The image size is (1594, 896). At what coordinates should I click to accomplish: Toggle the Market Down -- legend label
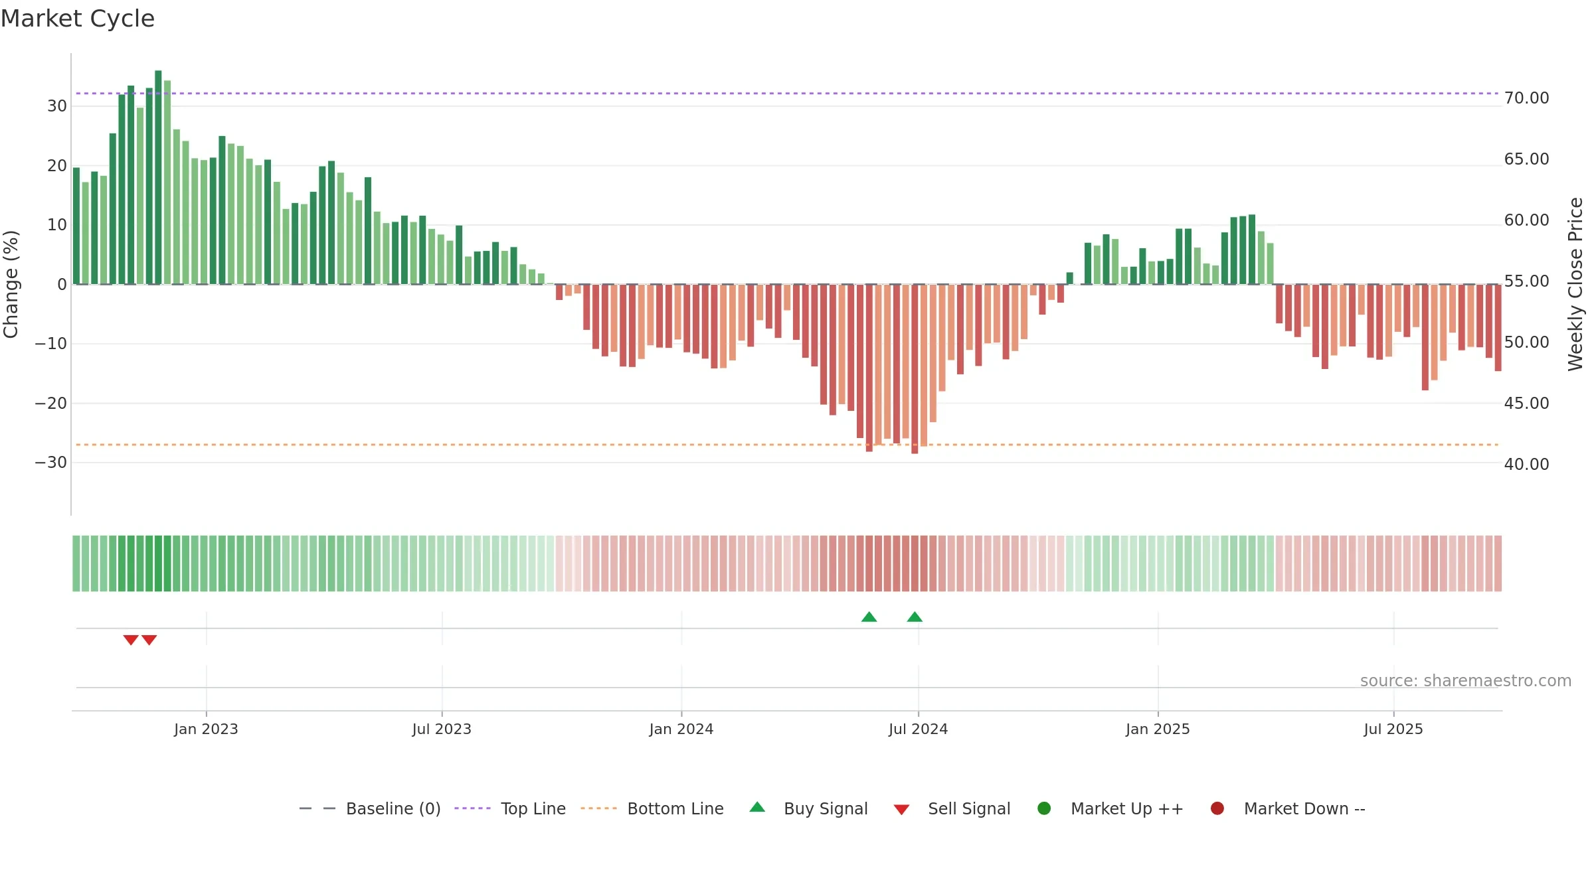pyautogui.click(x=1304, y=808)
